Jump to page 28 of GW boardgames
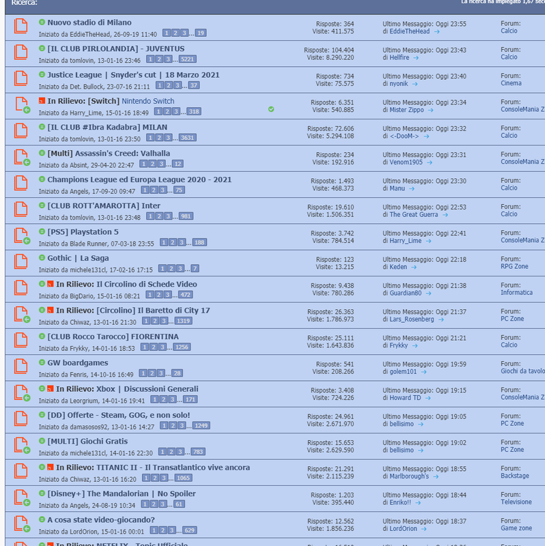 [x=177, y=373]
